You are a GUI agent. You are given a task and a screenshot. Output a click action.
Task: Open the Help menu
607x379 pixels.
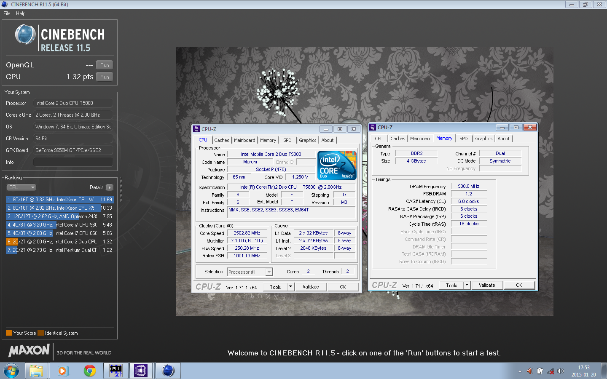pos(21,13)
